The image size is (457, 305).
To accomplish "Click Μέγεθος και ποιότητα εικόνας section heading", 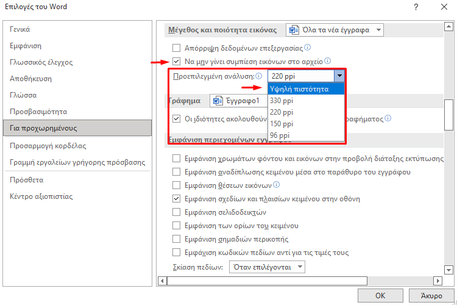I will point(222,30).
